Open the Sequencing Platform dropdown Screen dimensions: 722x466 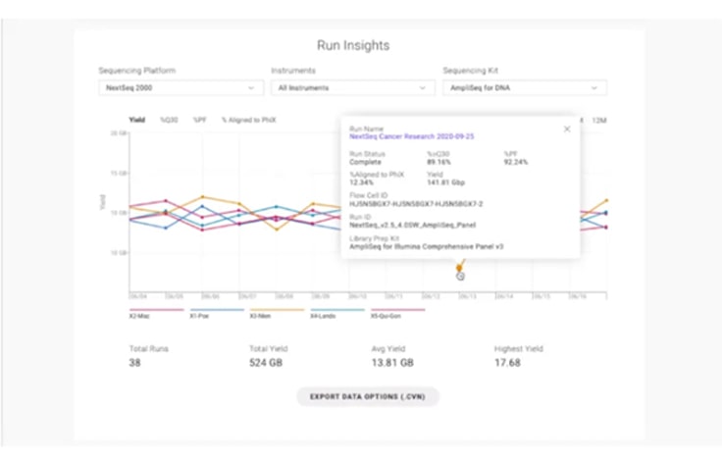[x=180, y=88]
